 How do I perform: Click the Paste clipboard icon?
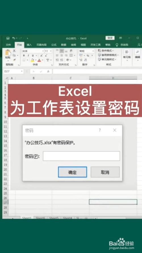click(x=8, y=53)
